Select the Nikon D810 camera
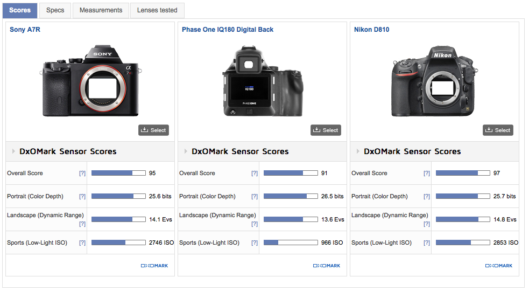 pos(498,130)
